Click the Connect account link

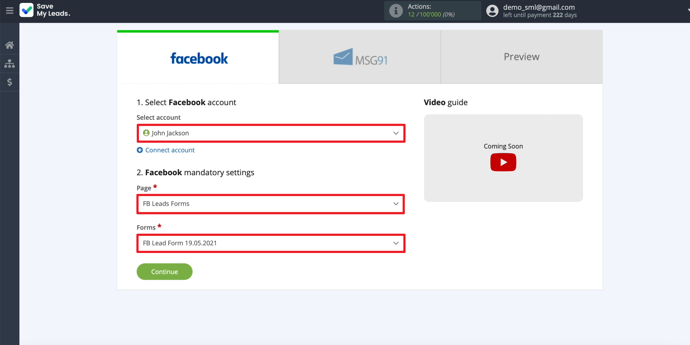point(170,150)
